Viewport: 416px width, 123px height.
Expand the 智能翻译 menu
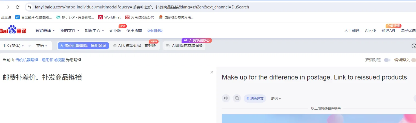pyautogui.click(x=45, y=30)
